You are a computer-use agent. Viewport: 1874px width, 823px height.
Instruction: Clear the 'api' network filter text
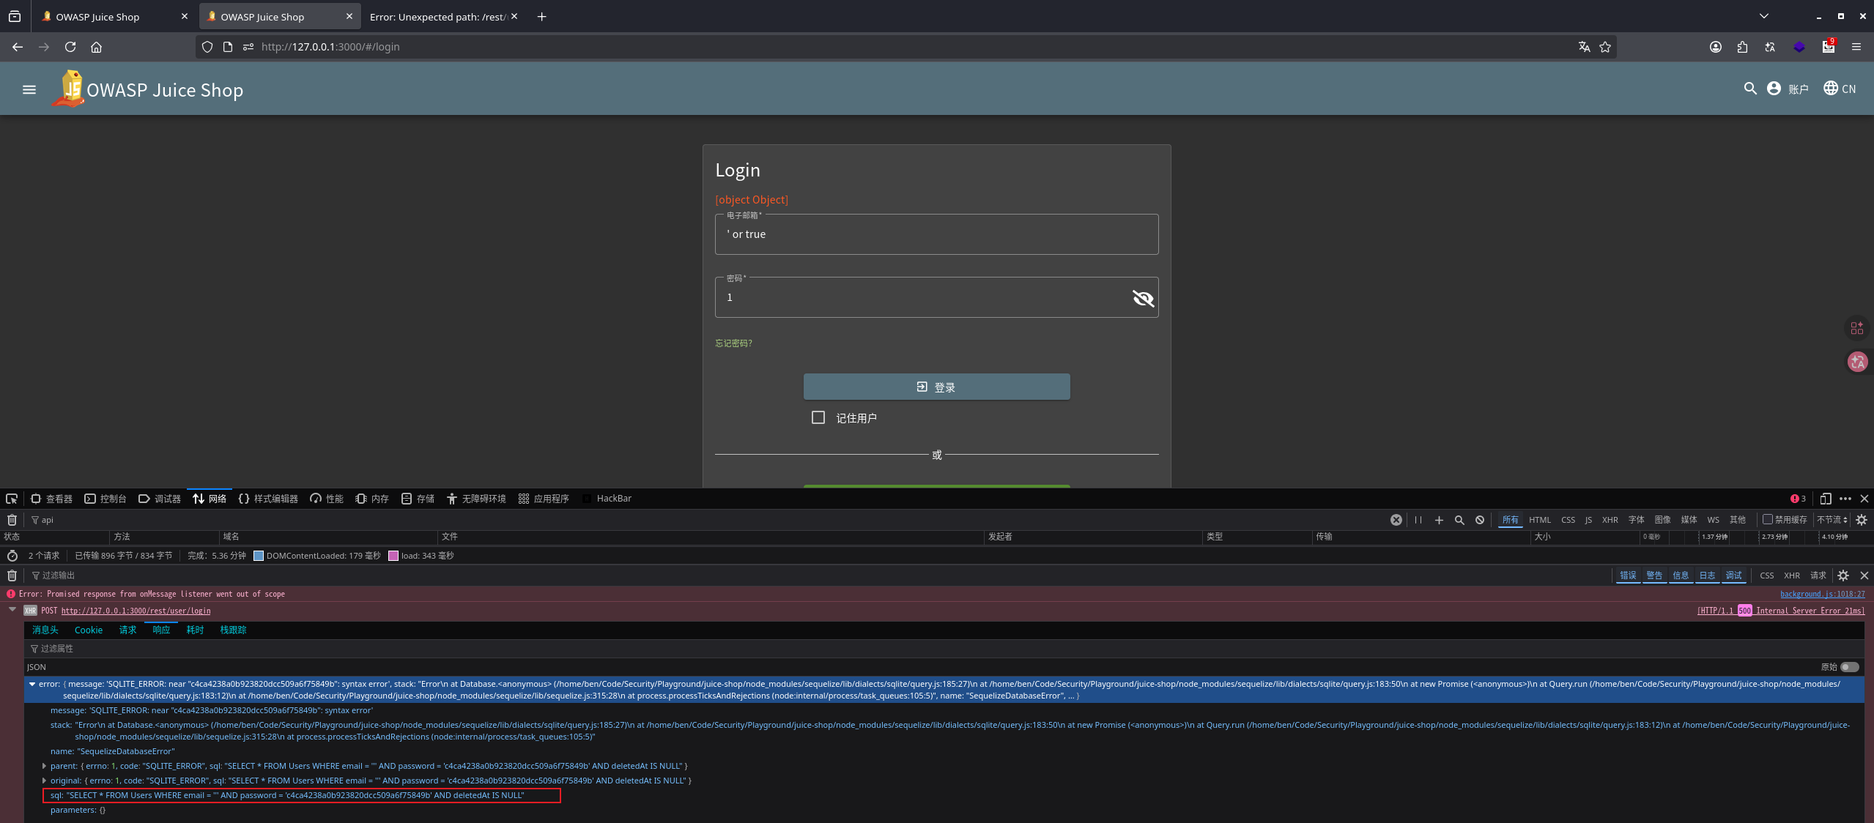tap(1396, 520)
